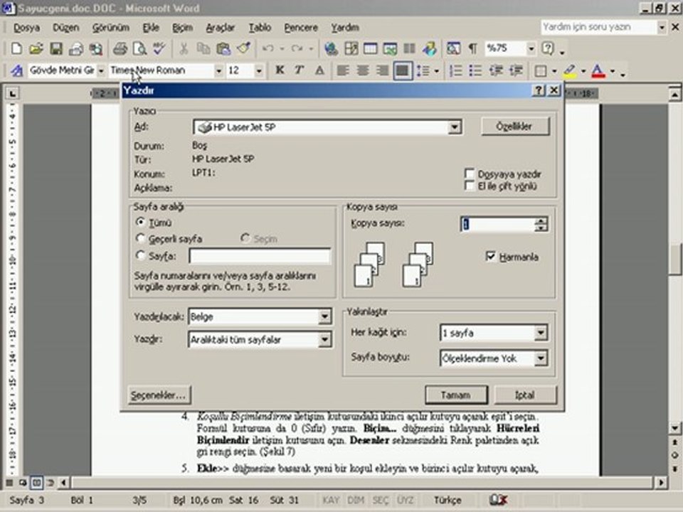
Task: Run the spelling and grammar check
Action: pos(159,48)
